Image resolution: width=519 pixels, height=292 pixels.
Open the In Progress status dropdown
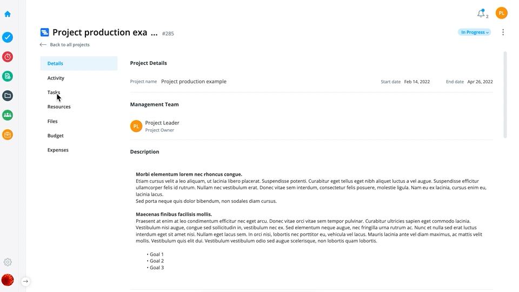click(x=474, y=32)
